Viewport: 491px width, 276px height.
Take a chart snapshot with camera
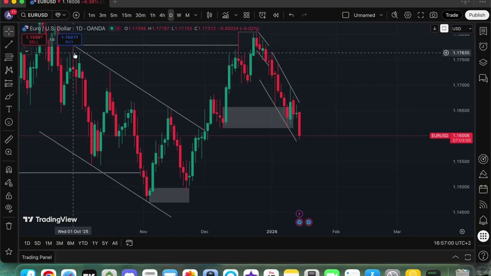[433, 15]
